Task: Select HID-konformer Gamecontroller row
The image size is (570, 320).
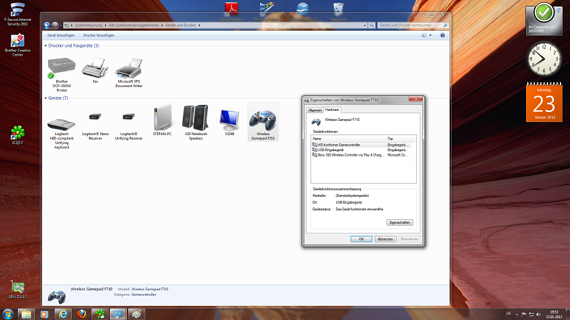Action: [361, 145]
